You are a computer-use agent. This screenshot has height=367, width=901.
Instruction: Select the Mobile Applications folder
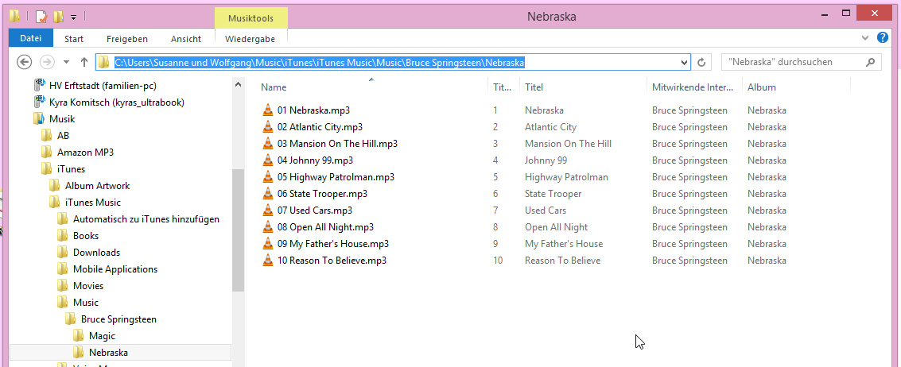click(115, 268)
